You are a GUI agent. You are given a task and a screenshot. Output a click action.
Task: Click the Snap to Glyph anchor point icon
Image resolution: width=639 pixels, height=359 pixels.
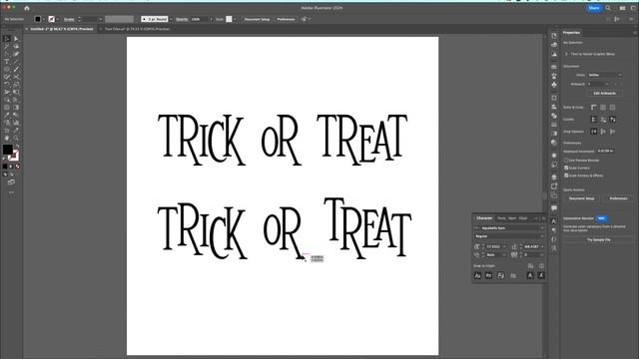[541, 275]
